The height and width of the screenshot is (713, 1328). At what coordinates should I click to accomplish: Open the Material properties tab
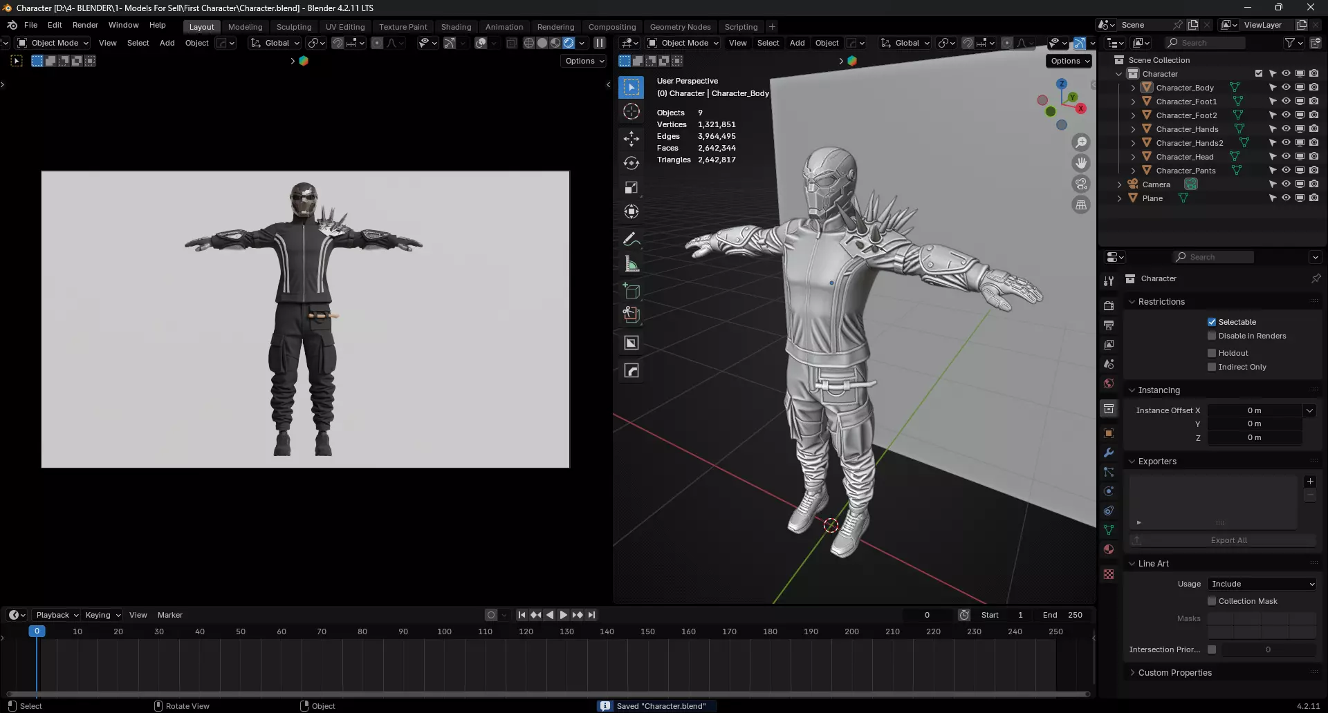click(x=1109, y=549)
